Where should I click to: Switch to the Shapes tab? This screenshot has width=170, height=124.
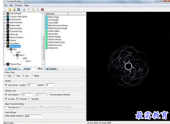[x=51, y=69]
